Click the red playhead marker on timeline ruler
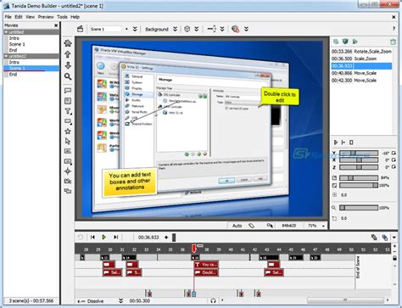Screen dimensions: 402x308 193,249
